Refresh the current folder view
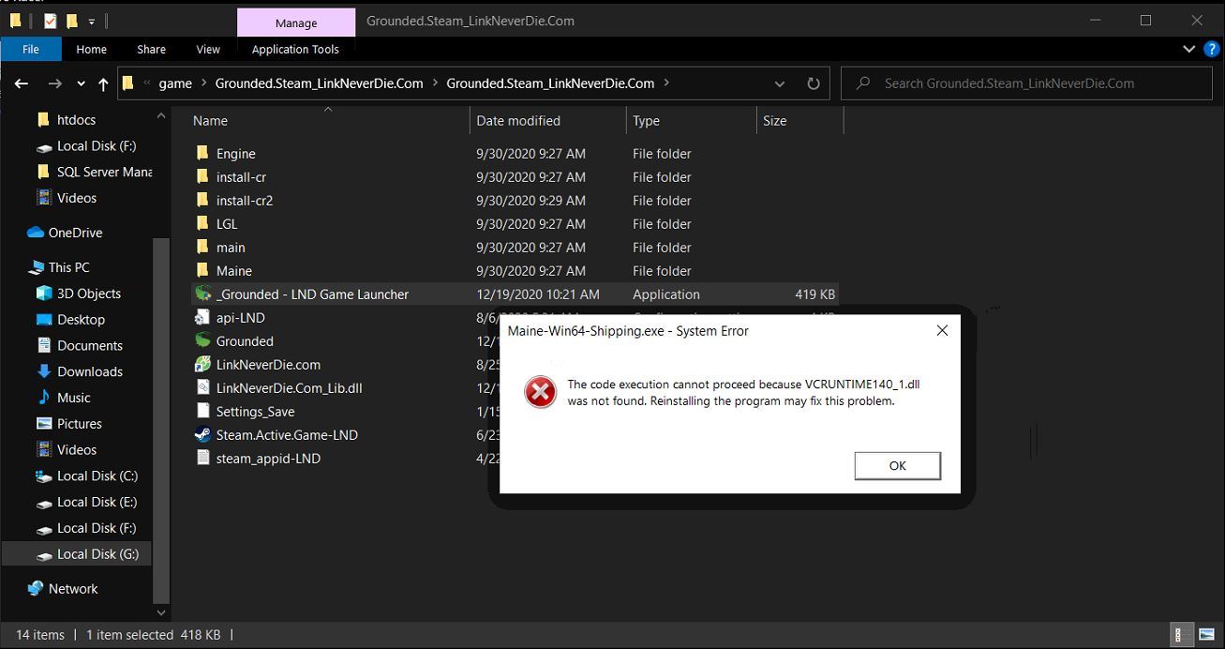The height and width of the screenshot is (649, 1225). (x=813, y=83)
